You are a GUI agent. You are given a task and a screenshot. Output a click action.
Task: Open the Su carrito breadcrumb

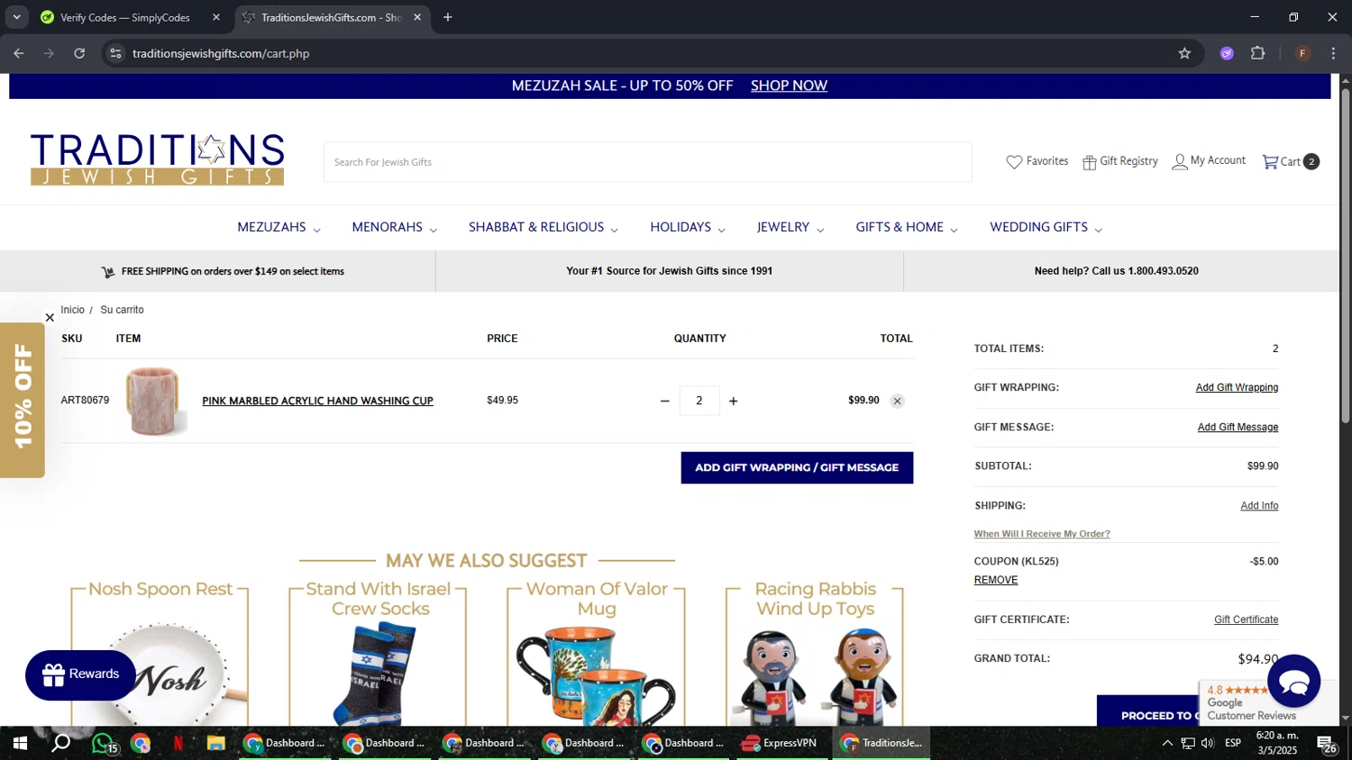[122, 310]
